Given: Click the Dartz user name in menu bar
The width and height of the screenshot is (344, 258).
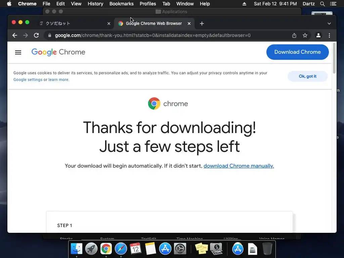Looking at the screenshot, I should click(x=309, y=4).
